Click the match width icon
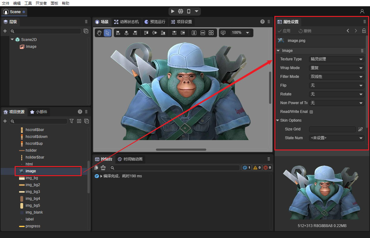The width and height of the screenshot is (370, 238). click(203, 33)
